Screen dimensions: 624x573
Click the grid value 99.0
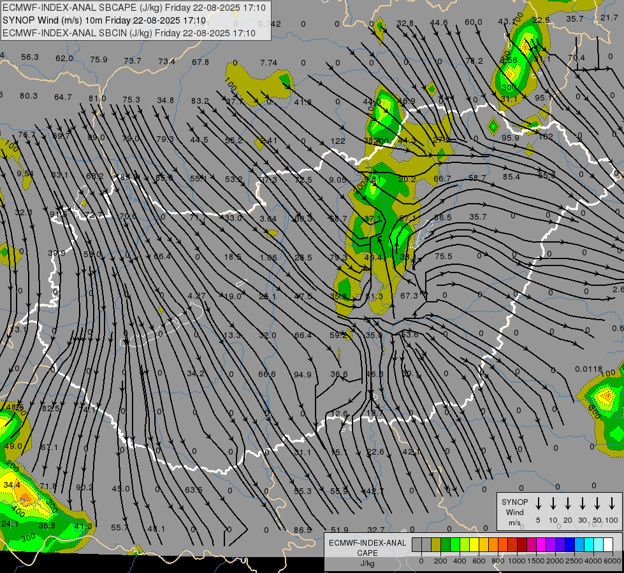(96, 138)
